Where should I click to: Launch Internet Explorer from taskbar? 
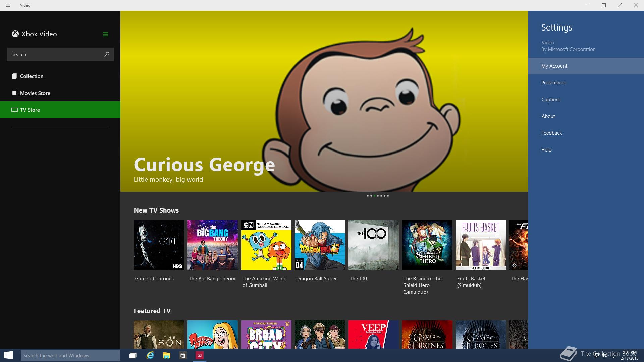pyautogui.click(x=150, y=355)
